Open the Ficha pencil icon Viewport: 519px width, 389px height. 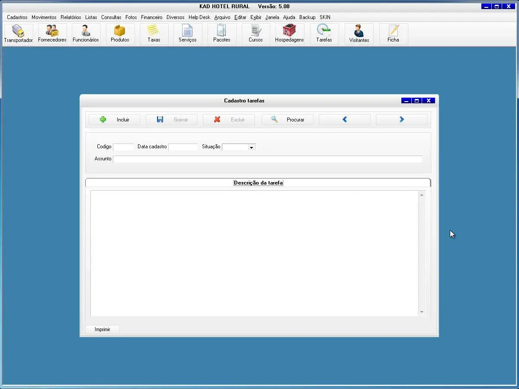click(393, 34)
